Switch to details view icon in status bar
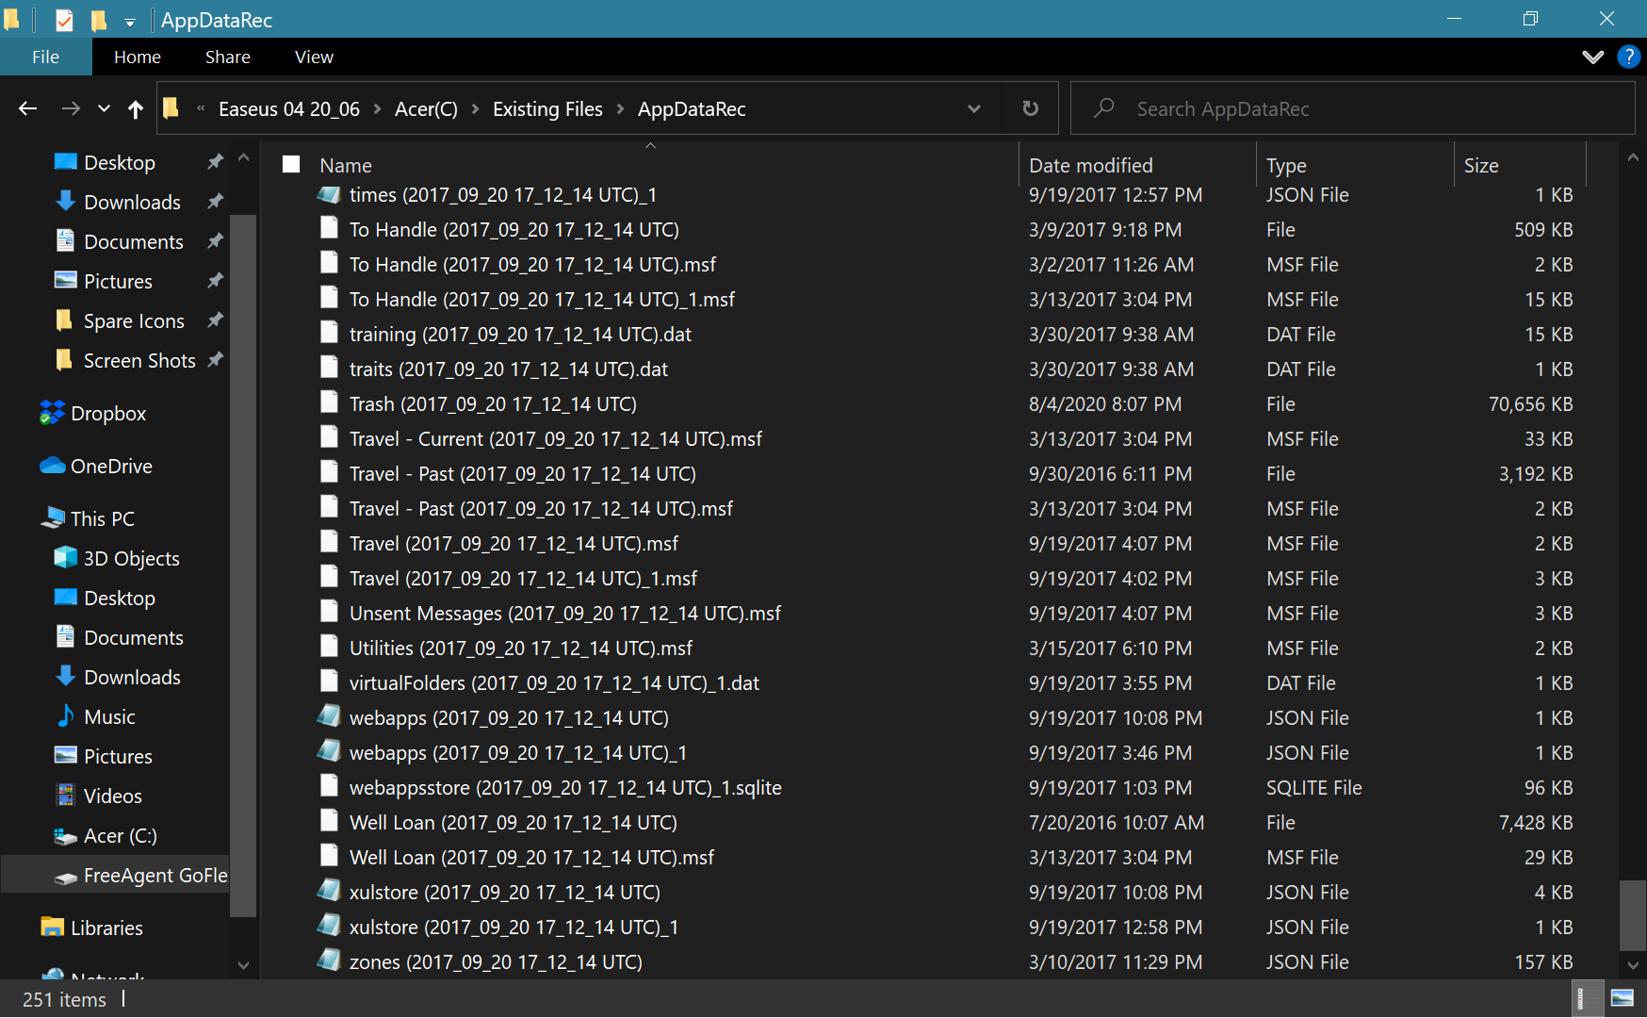 point(1589,998)
